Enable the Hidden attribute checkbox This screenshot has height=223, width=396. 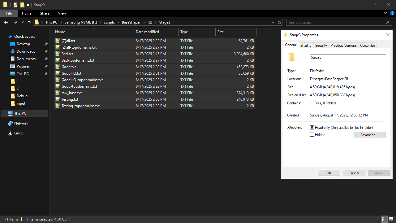[312, 135]
